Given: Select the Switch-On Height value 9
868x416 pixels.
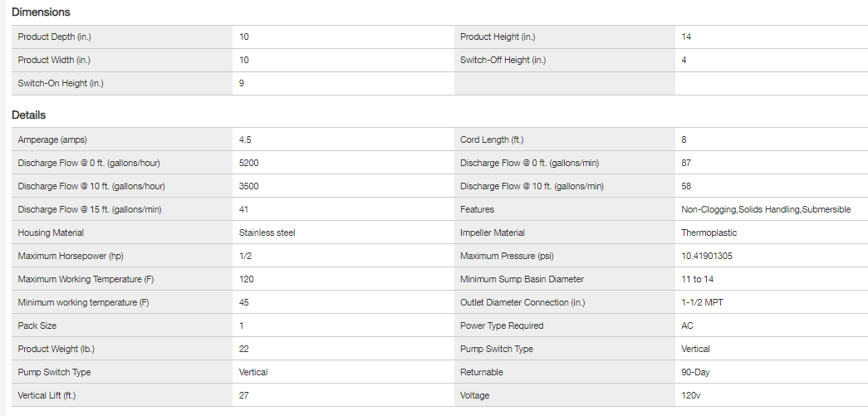Looking at the screenshot, I should click(242, 83).
